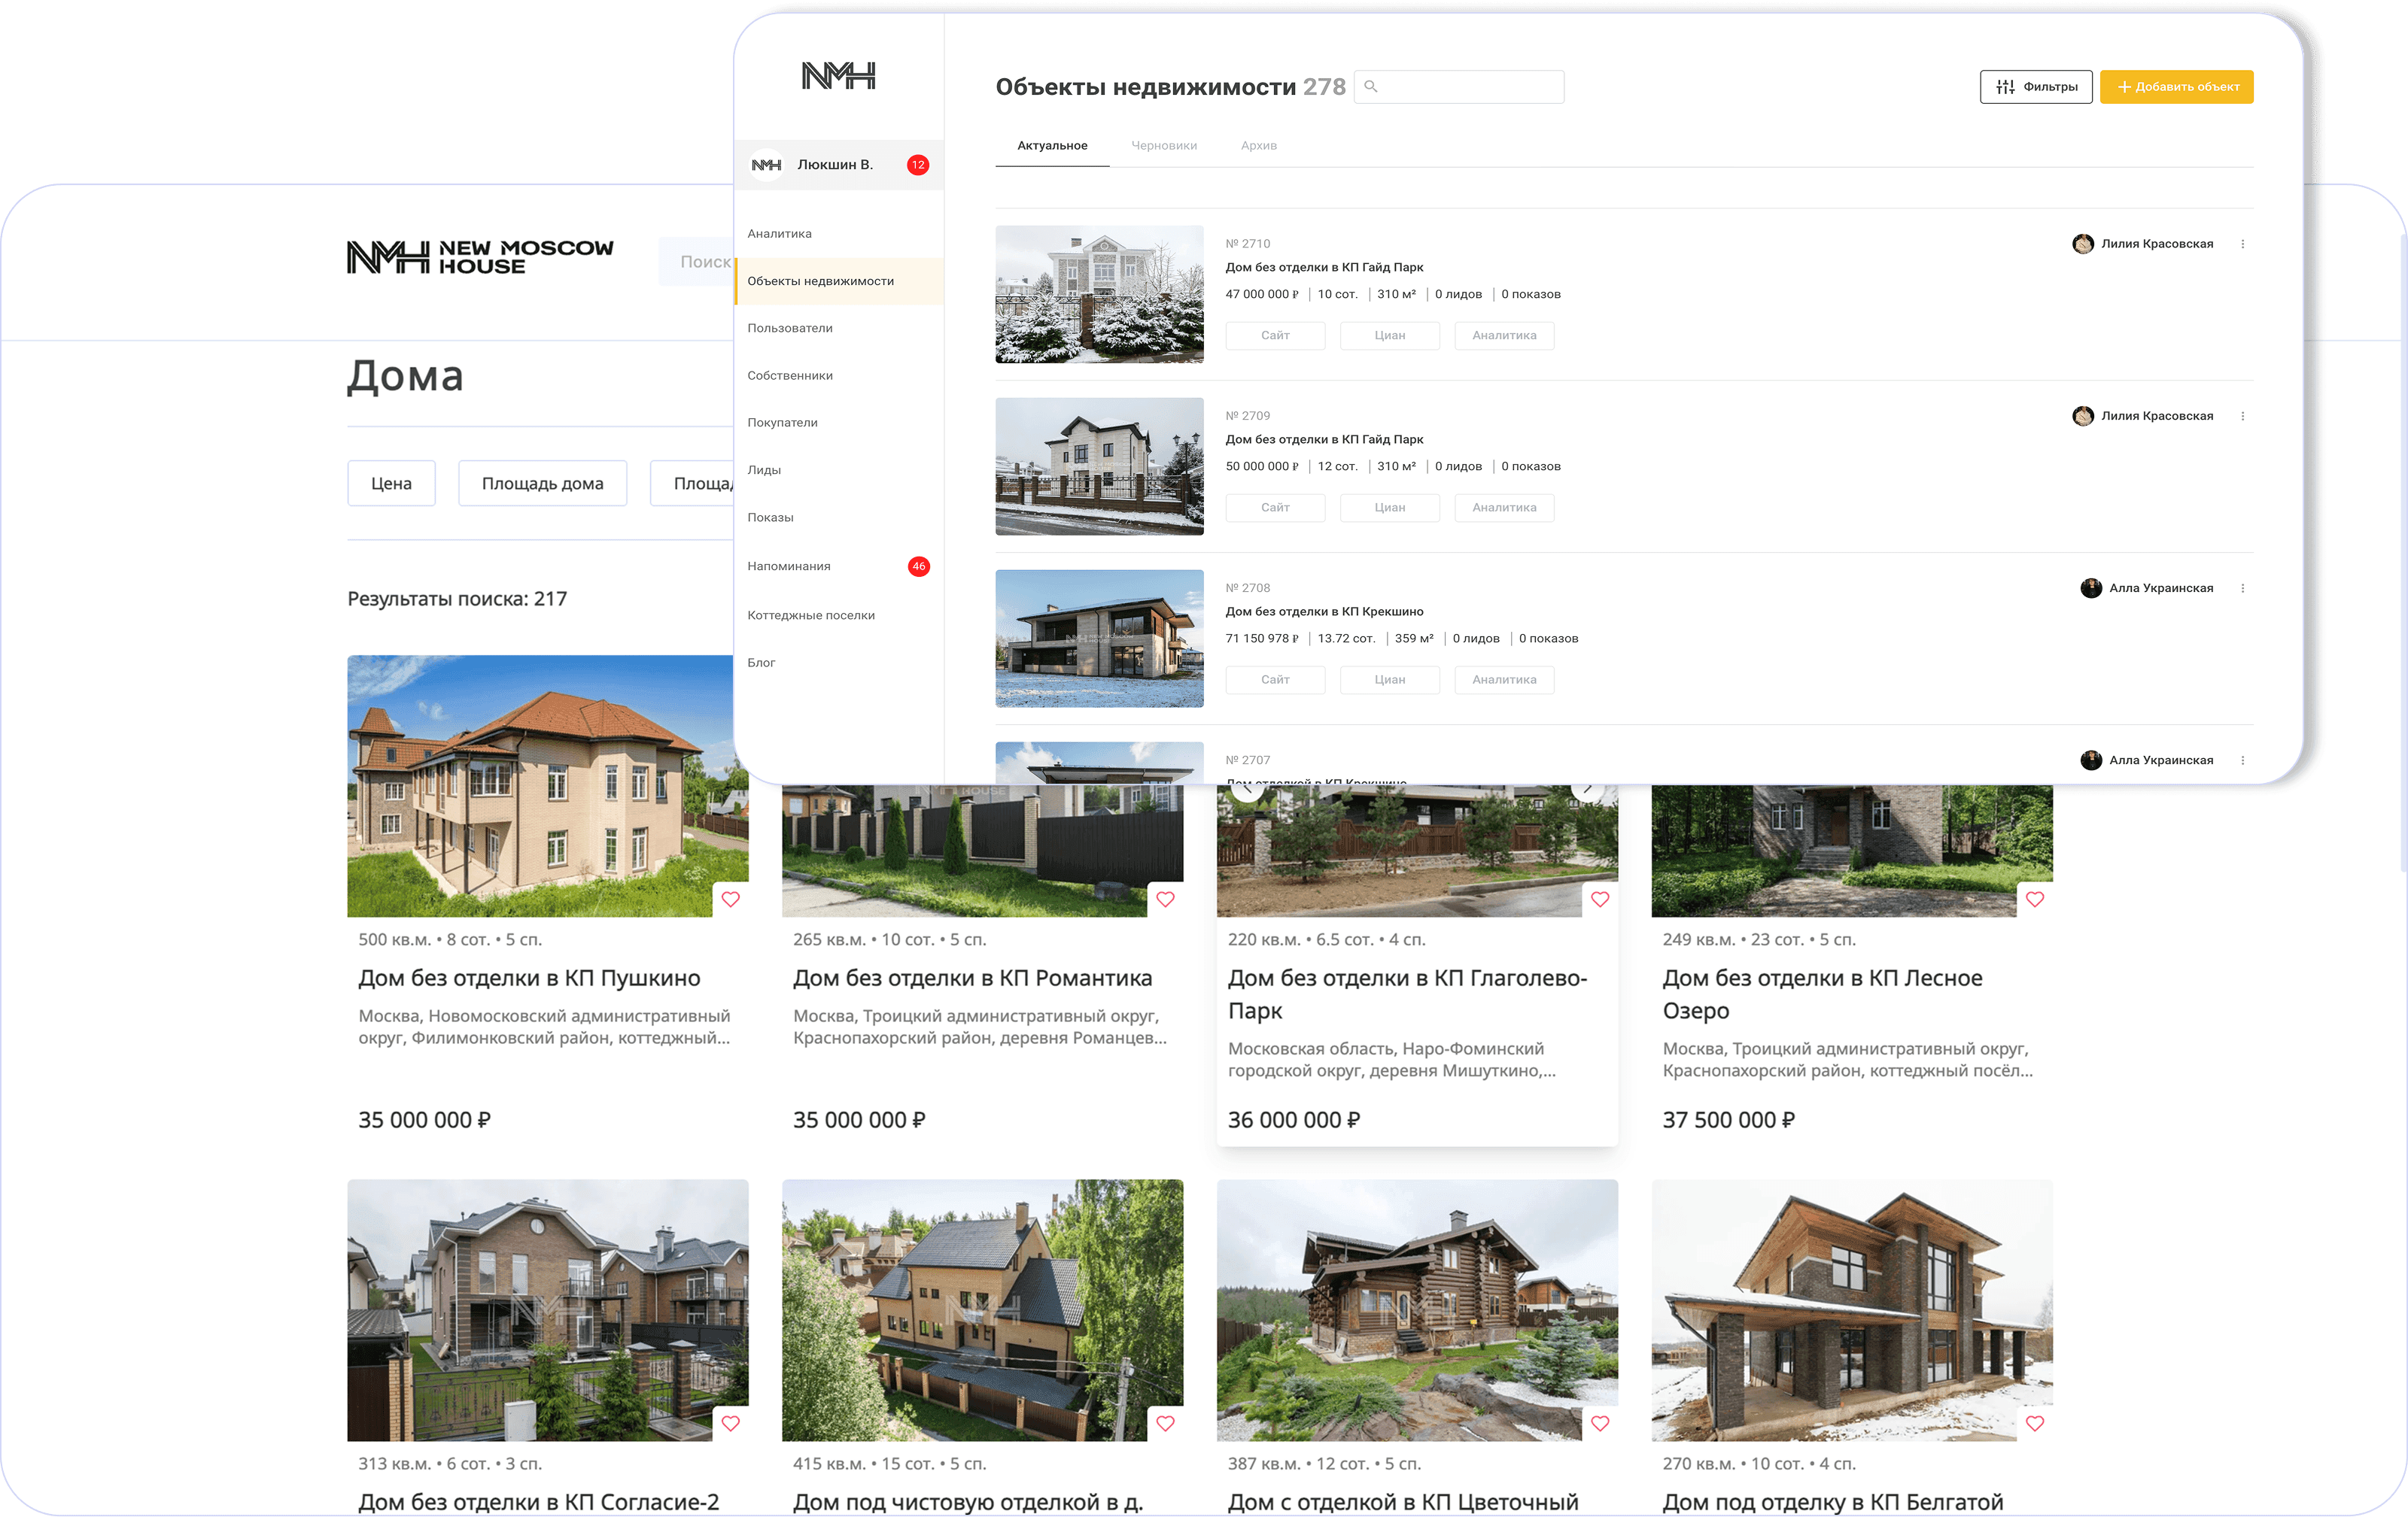
Task: Click the red 12 notification badge
Action: coord(918,165)
